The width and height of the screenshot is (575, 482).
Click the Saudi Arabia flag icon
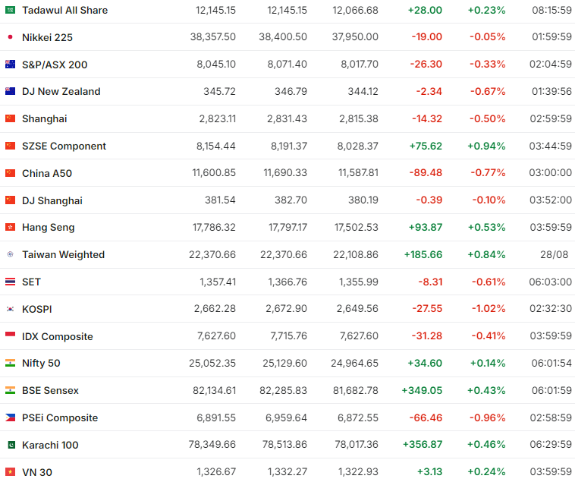point(10,11)
